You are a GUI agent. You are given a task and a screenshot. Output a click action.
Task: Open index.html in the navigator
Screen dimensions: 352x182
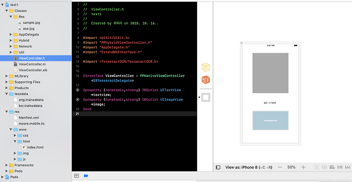coord(35,147)
